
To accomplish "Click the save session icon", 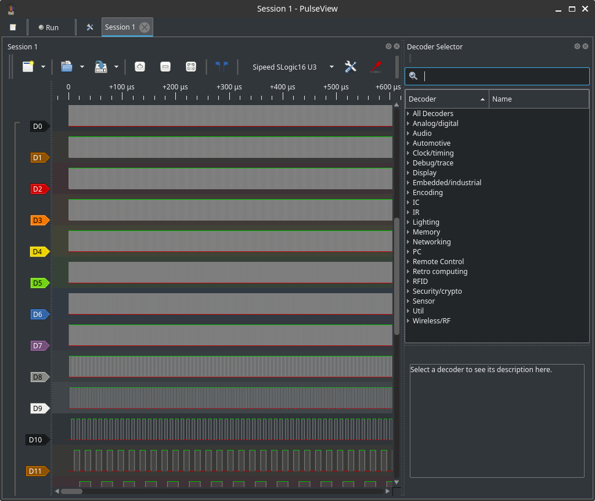I will coord(101,67).
